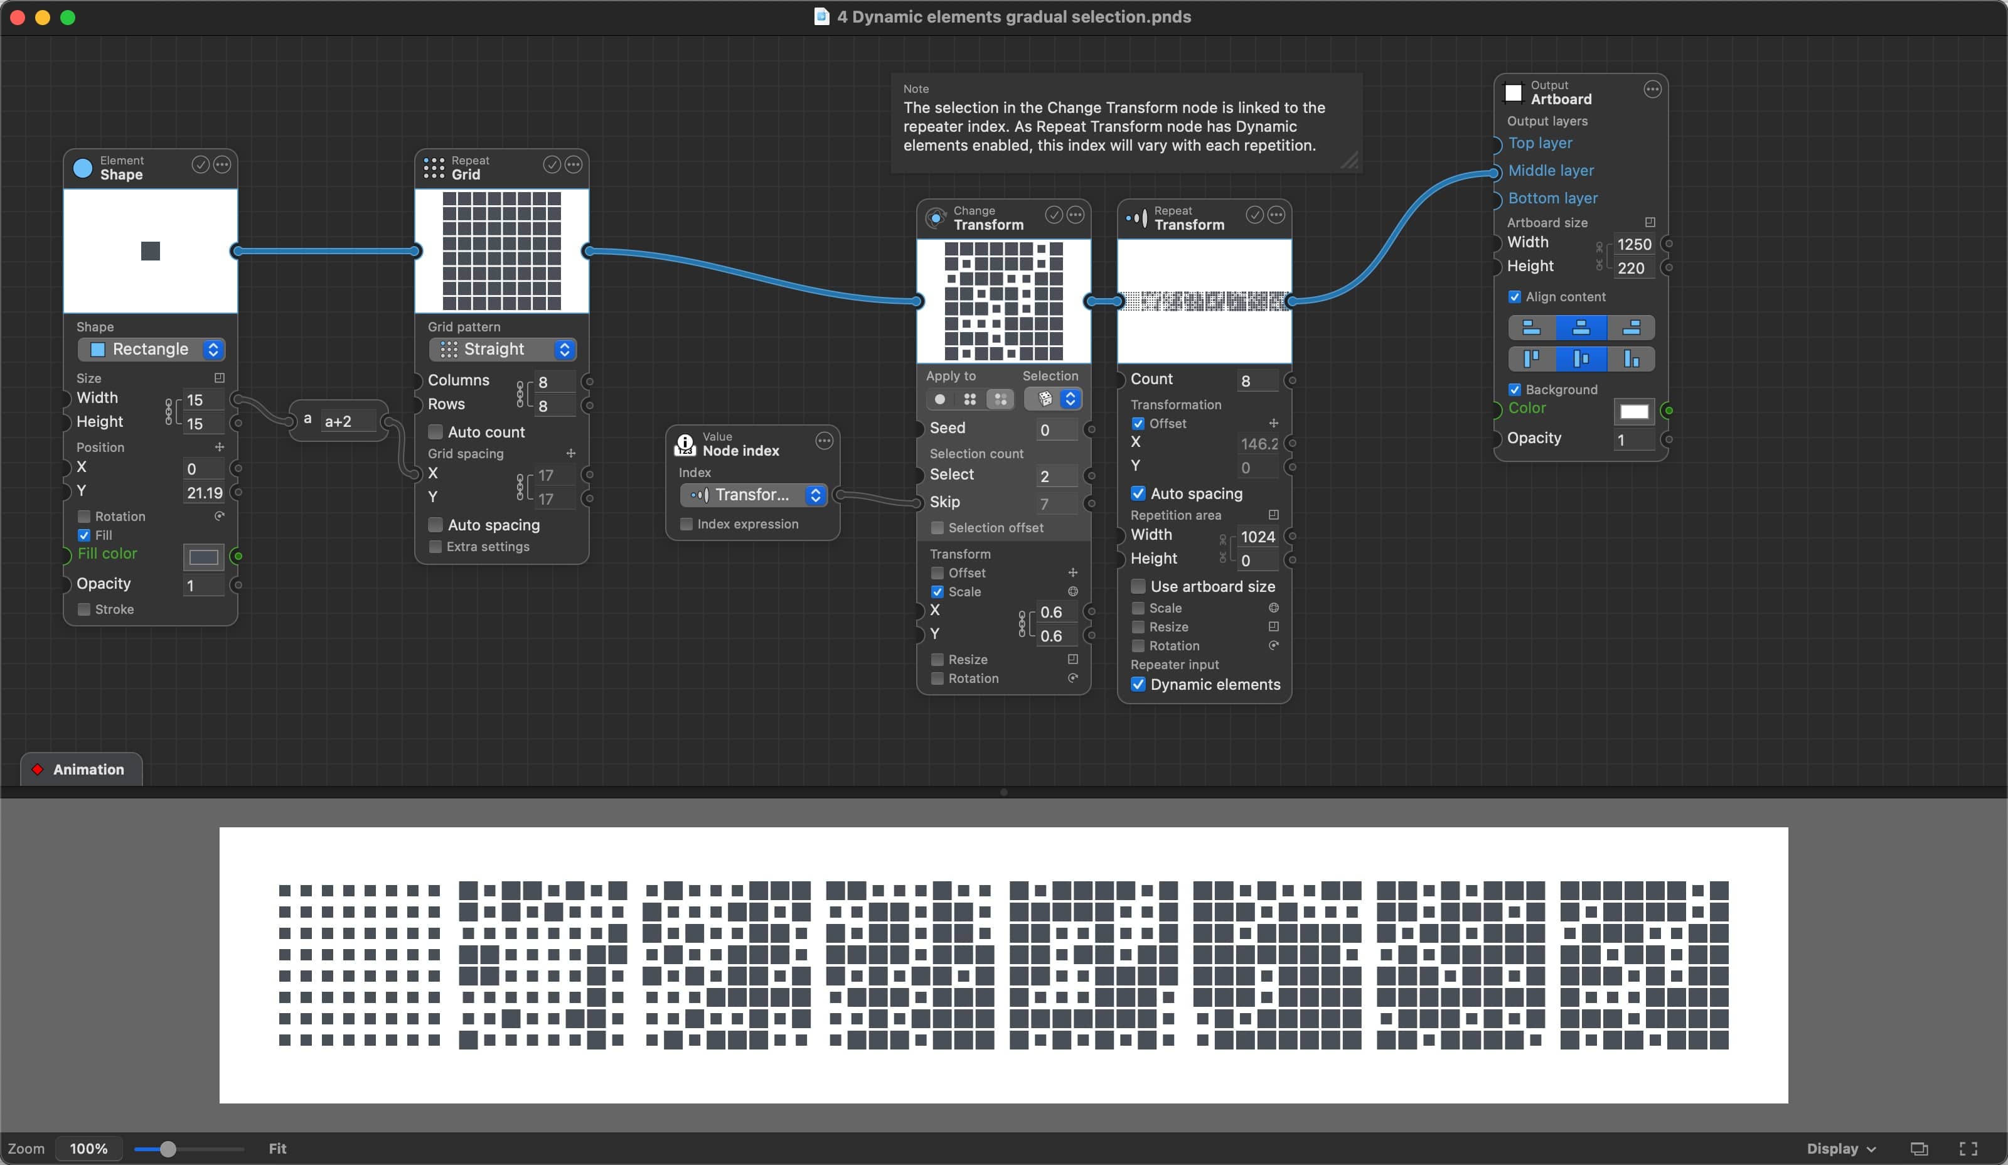Uncheck Align content checkbox
The image size is (2008, 1165).
(x=1515, y=298)
